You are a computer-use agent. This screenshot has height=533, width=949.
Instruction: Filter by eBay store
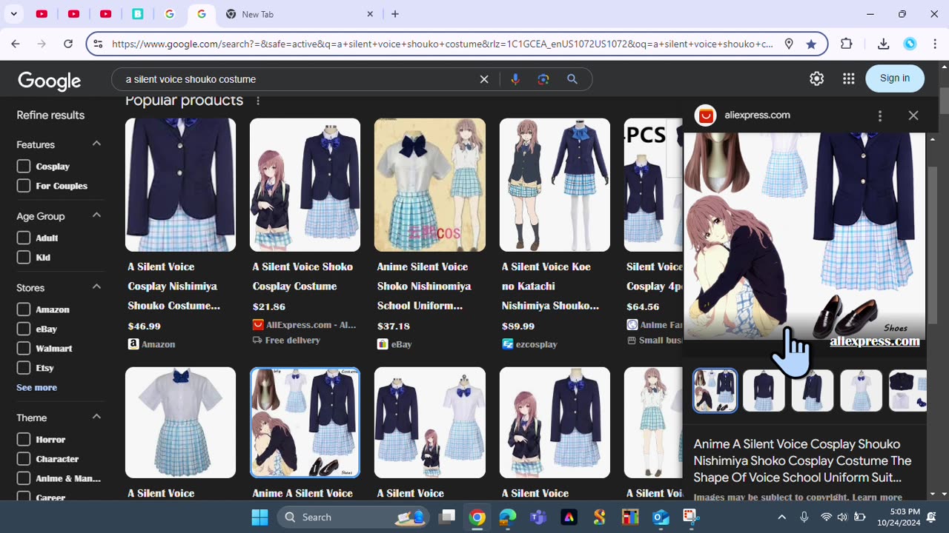24,329
